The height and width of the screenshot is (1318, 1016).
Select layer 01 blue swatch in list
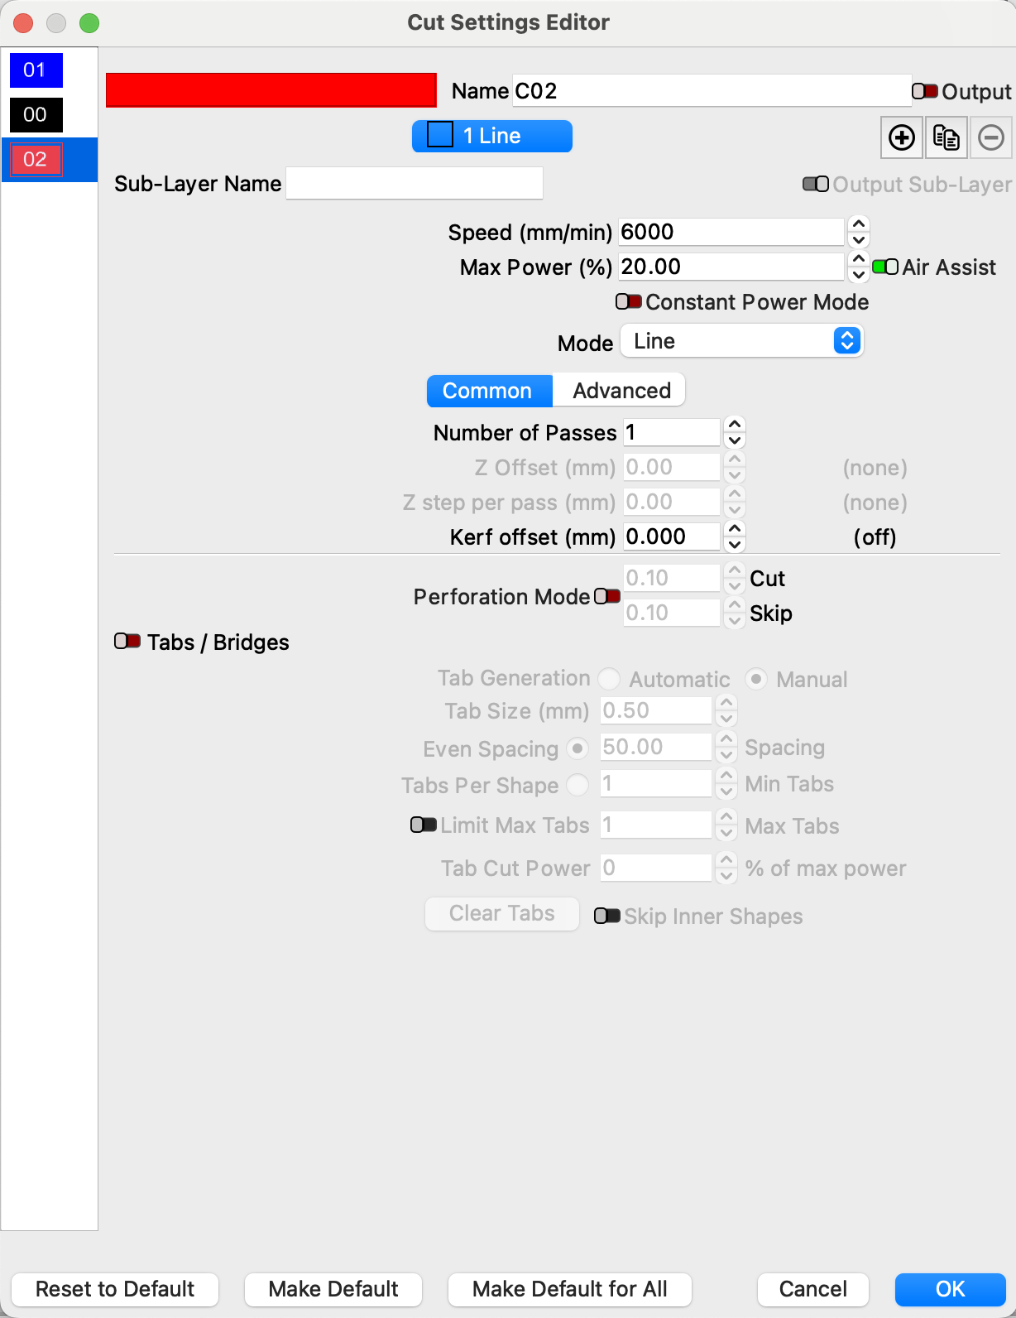(36, 70)
